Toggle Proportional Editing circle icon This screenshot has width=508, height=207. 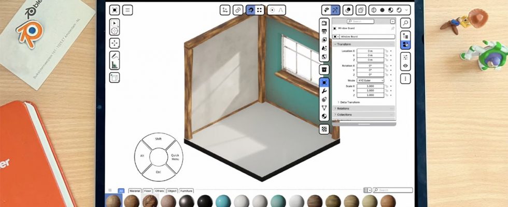tap(272, 10)
